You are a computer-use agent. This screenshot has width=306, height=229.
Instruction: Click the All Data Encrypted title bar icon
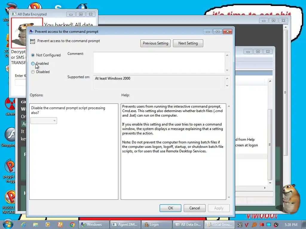tap(14, 14)
